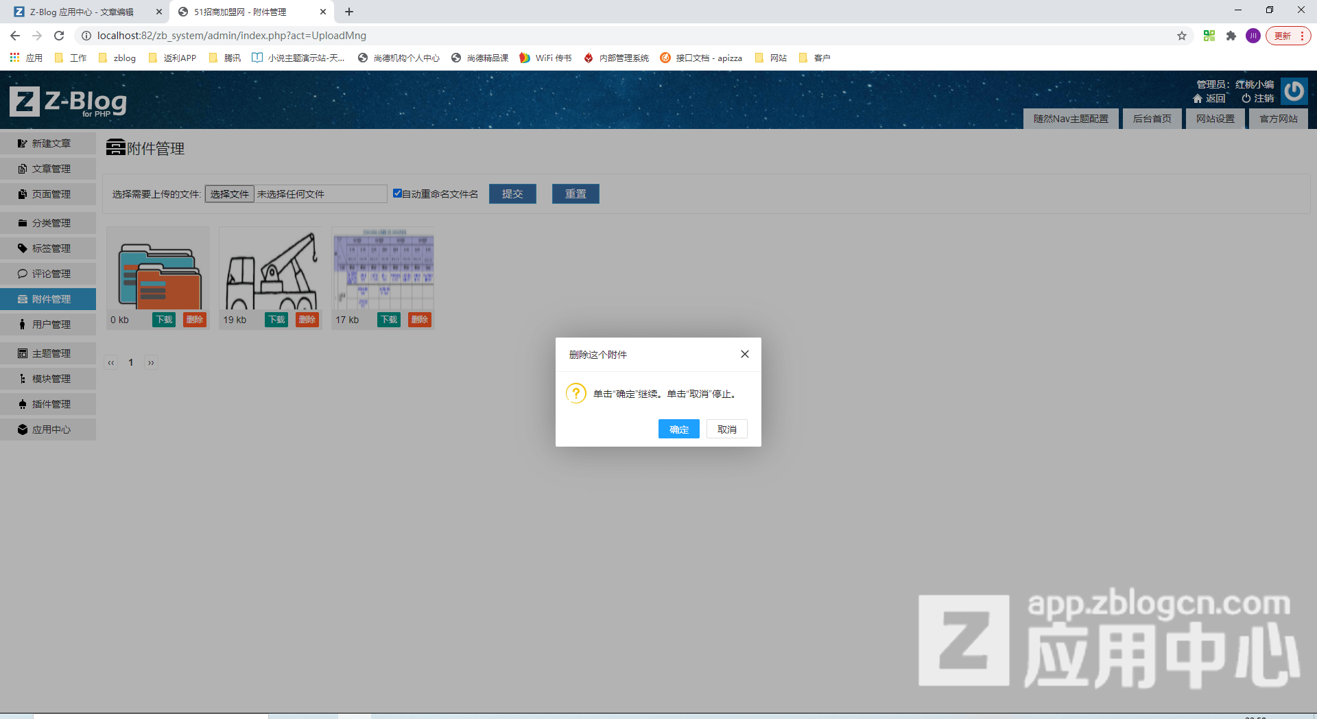Viewport: 1317px width, 719px height.
Task: Reset the upload form with 重置
Action: point(576,194)
